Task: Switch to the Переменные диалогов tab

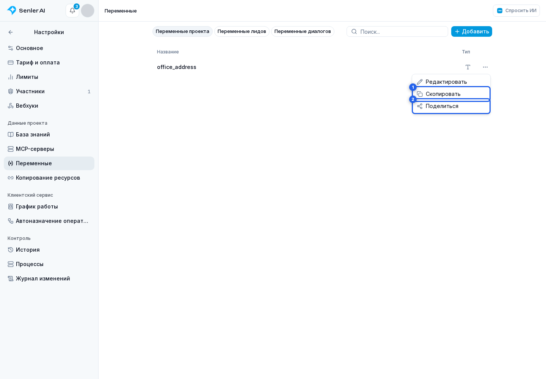Action: tap(303, 31)
